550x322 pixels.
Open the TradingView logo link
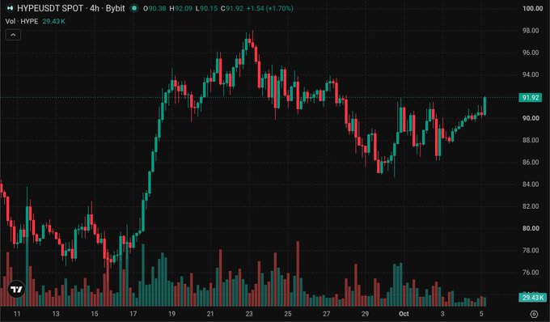pos(16,290)
